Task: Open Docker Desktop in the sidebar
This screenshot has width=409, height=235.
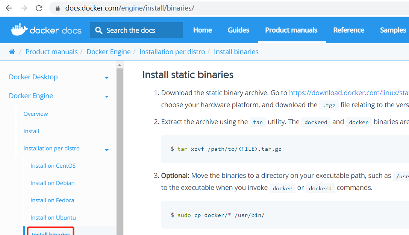Action: tap(33, 77)
